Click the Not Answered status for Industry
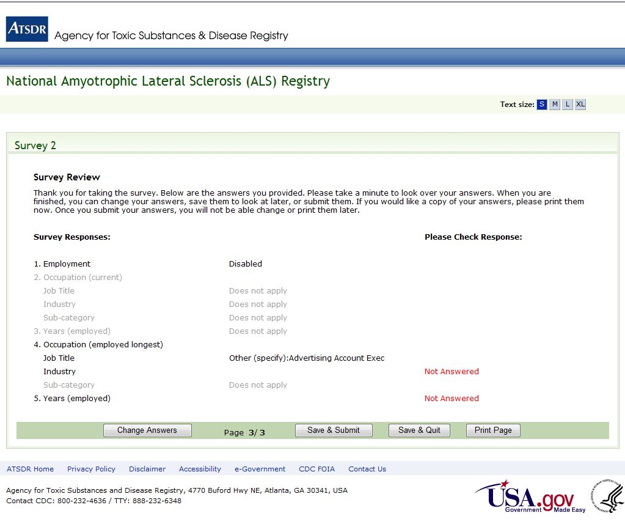Image resolution: width=625 pixels, height=524 pixels. click(451, 372)
